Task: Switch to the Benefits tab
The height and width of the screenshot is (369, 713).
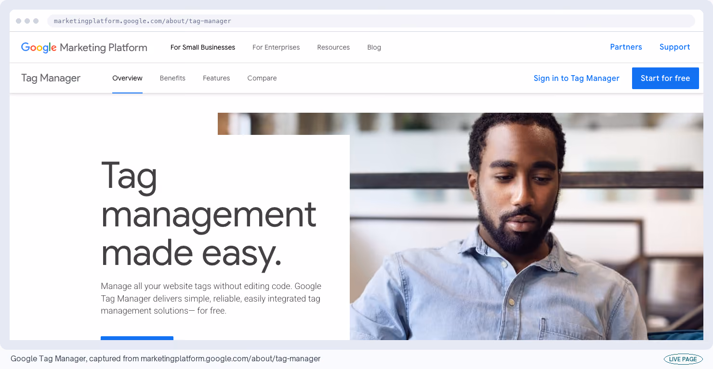Action: (x=172, y=78)
